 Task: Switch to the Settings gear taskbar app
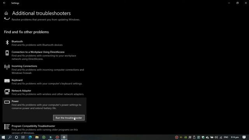click(64, 137)
